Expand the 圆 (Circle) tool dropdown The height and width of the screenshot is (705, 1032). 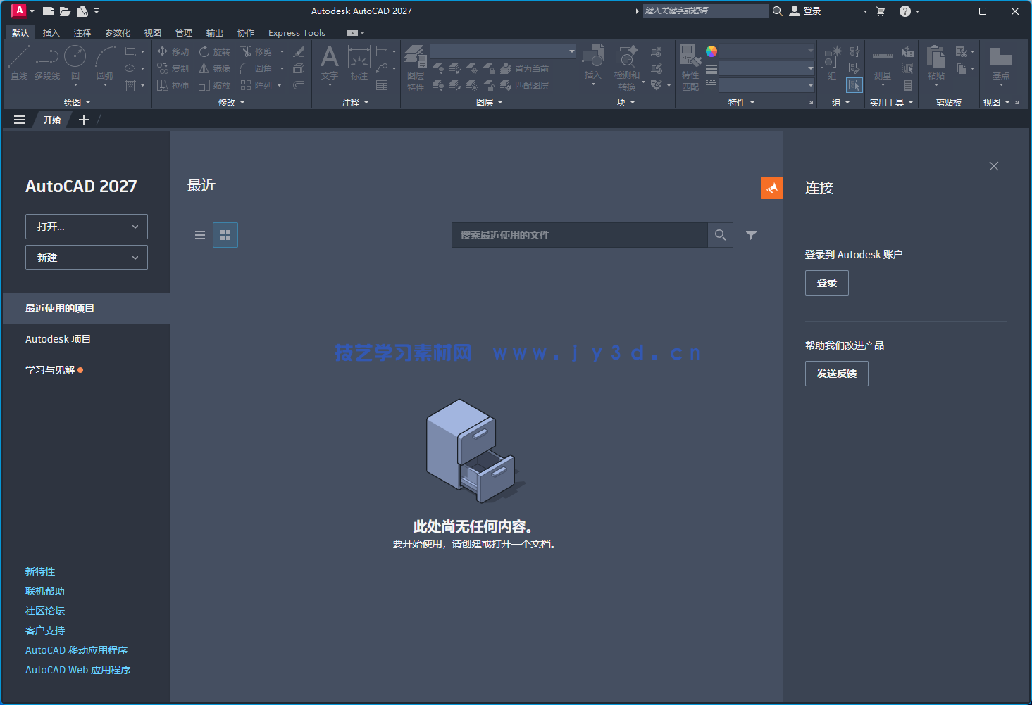tap(75, 84)
